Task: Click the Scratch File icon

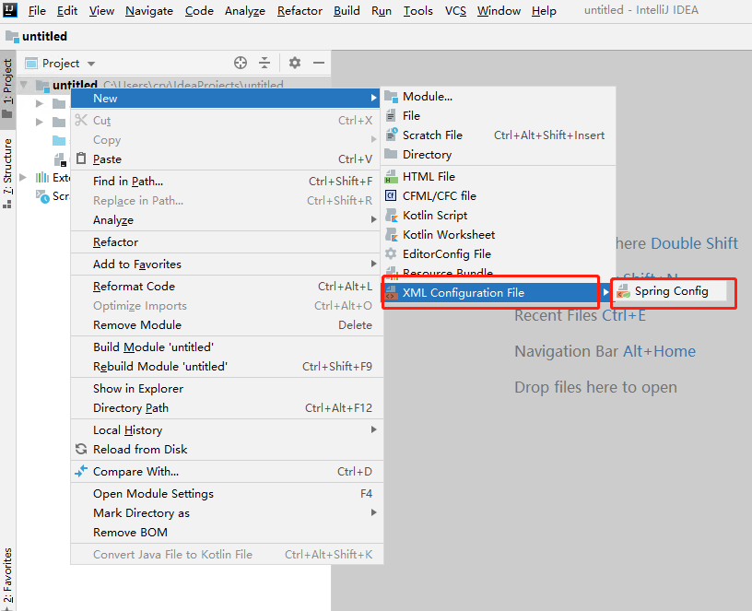Action: coord(392,135)
